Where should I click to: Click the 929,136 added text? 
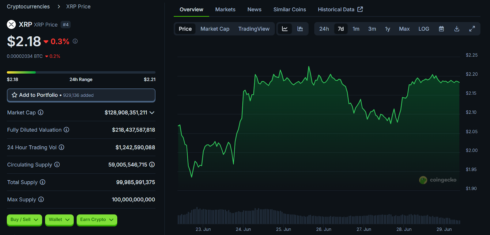[78, 95]
